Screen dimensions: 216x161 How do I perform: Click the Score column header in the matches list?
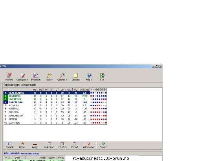pyautogui.click(x=51, y=157)
